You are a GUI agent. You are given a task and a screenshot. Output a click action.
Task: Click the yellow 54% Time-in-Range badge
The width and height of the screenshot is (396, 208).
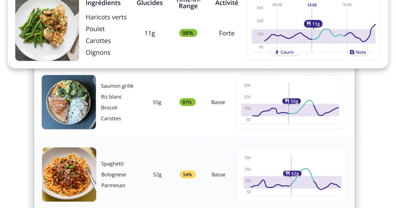187,175
